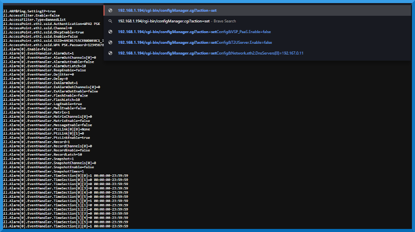Screen dimensions: 415x232
Task: Click globe icon next to DnsServers suggestion
Action: click(110, 53)
